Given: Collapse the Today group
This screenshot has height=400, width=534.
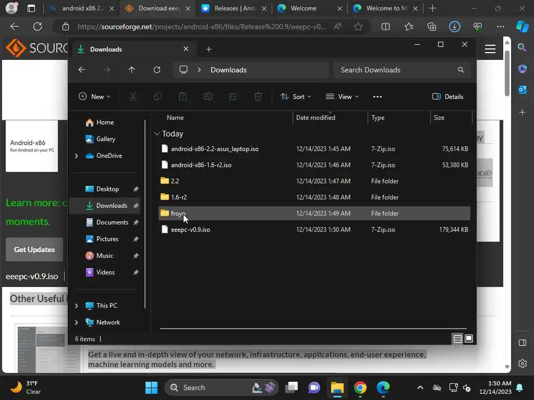Looking at the screenshot, I should (156, 134).
